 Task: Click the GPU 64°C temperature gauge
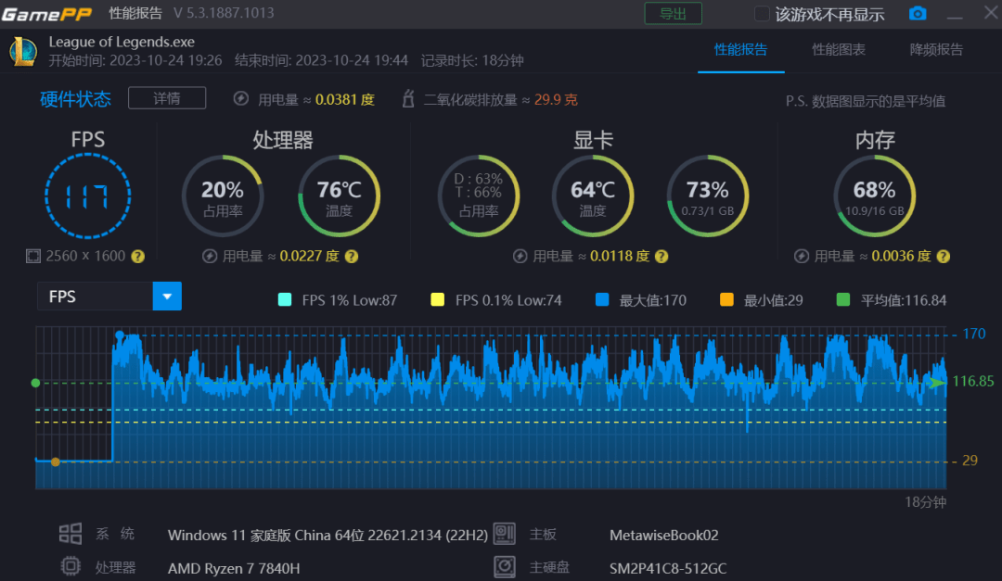[x=592, y=196]
